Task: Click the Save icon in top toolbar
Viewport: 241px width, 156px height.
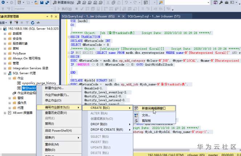Action: coord(42,3)
